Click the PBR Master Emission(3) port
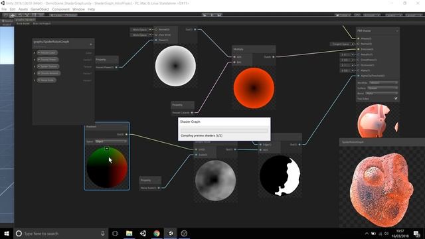The image size is (425, 239). (359, 49)
